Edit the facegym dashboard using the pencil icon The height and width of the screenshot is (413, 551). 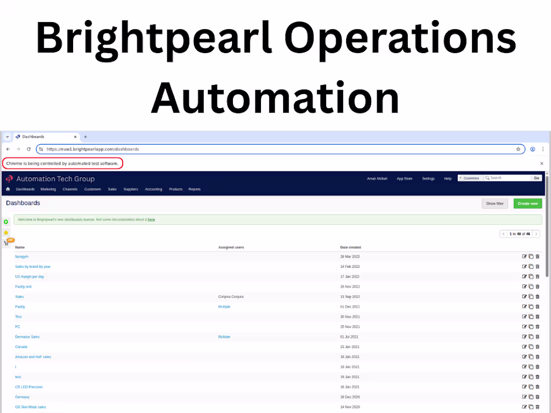pyautogui.click(x=524, y=256)
